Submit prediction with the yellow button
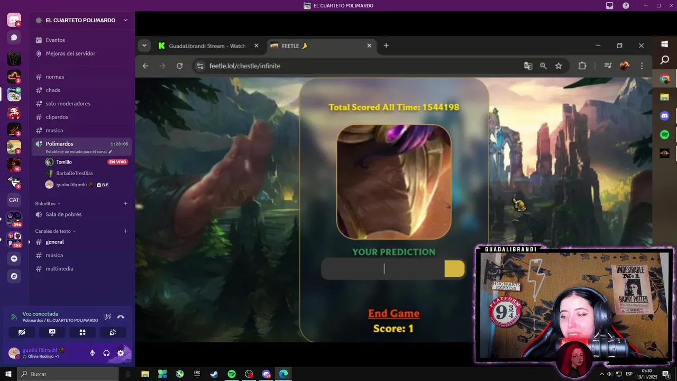This screenshot has width=677, height=381. (454, 269)
